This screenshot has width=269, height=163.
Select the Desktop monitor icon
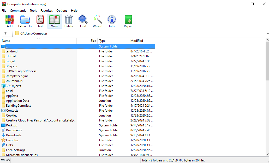(3, 125)
